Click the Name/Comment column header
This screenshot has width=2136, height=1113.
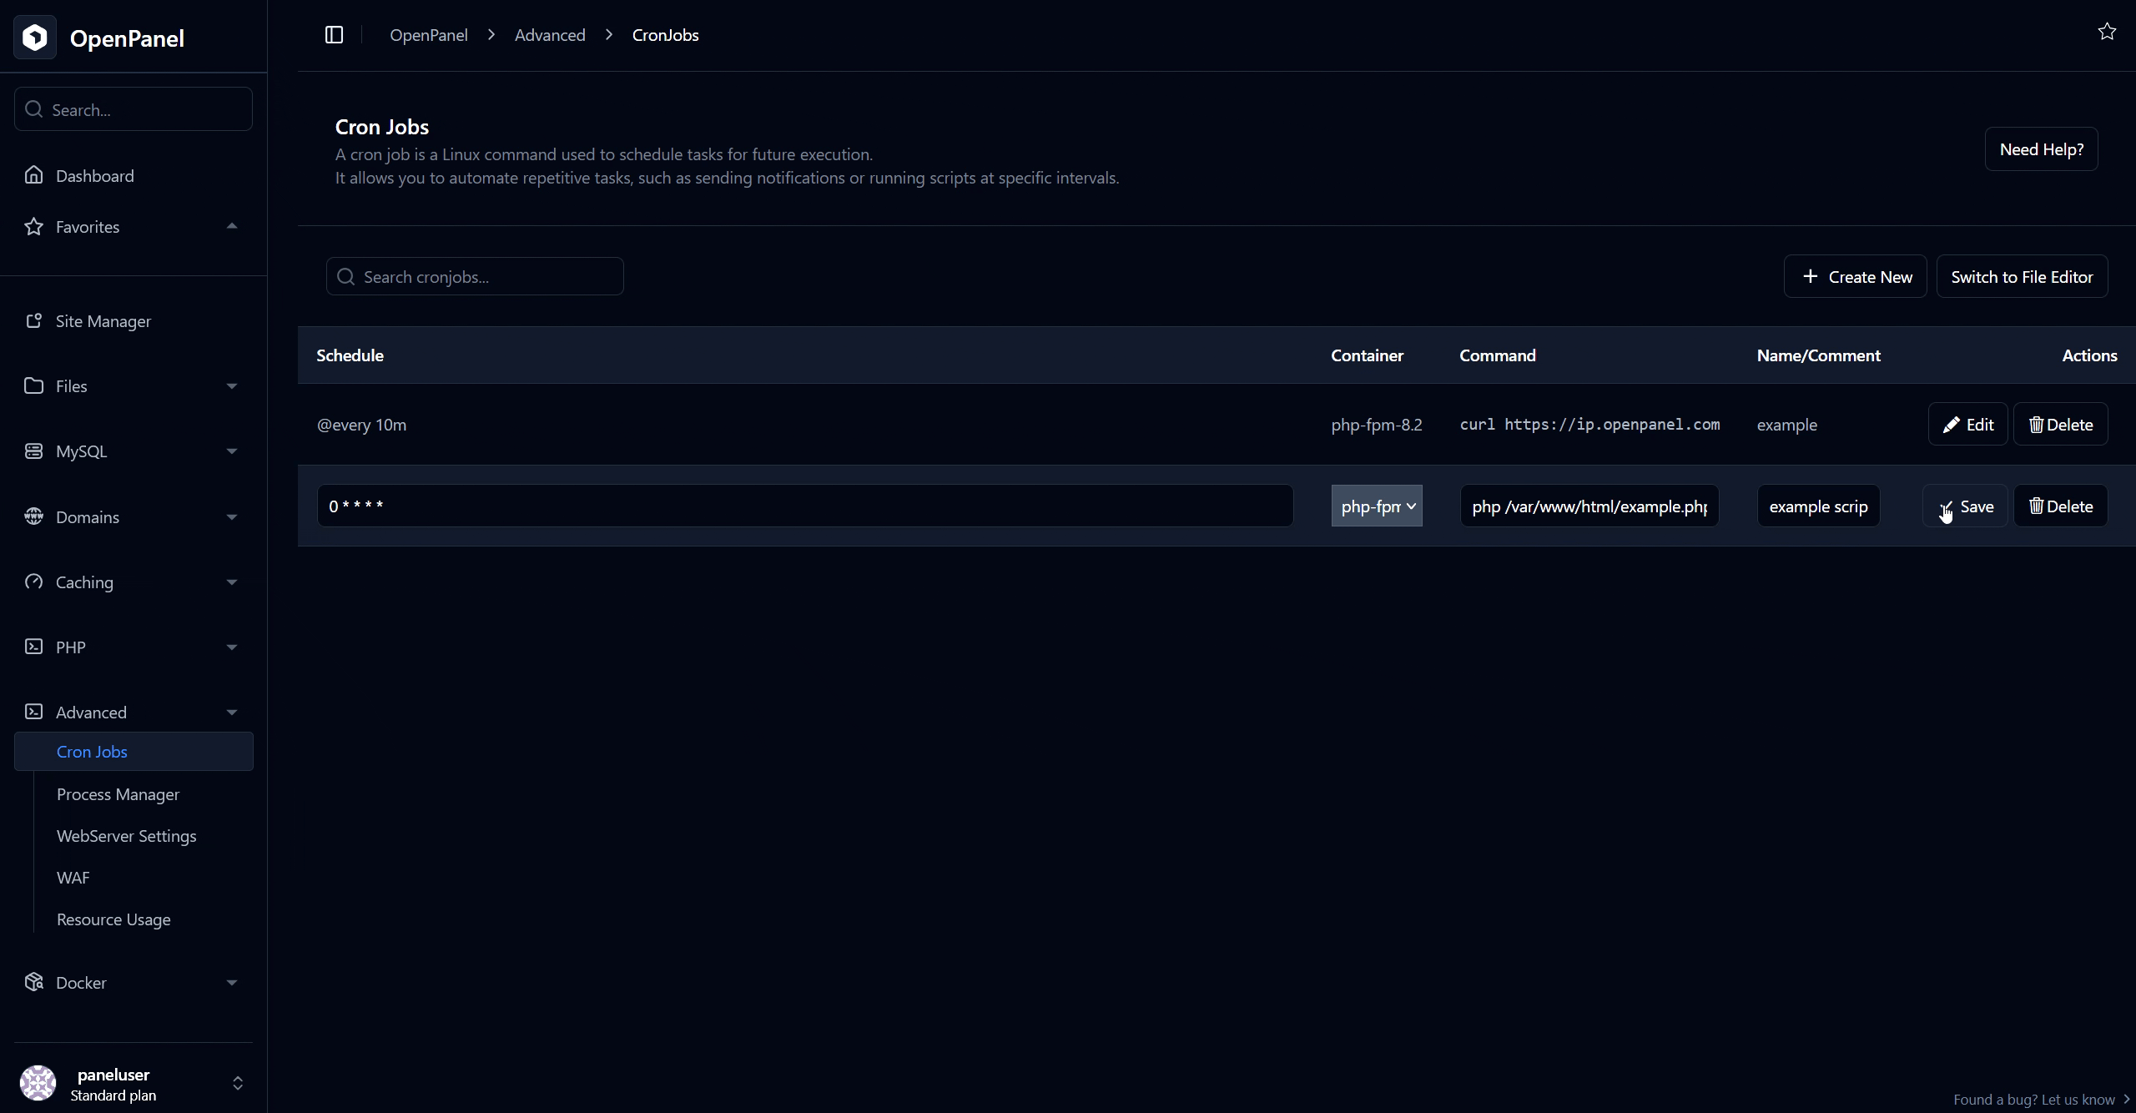1818,355
